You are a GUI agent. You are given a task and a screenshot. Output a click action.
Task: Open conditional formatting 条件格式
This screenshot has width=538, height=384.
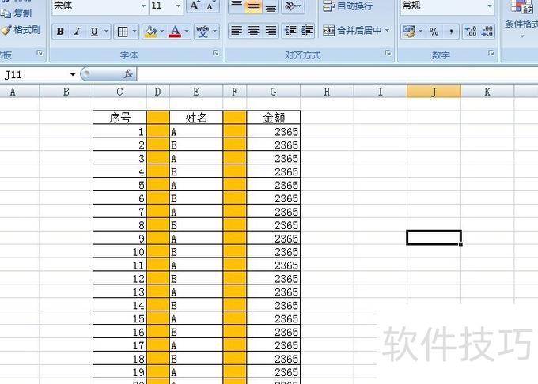[521, 19]
